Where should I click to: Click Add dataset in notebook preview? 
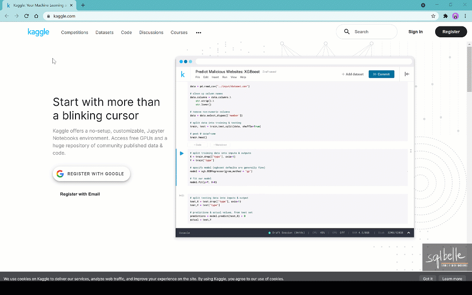tap(353, 74)
